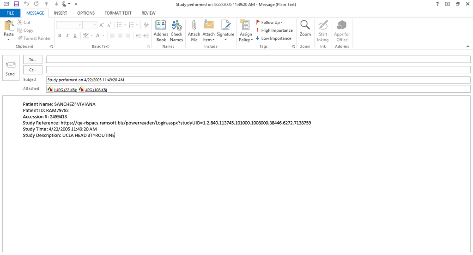The width and height of the screenshot is (473, 255).
Task: Click the Paste clipboard icon
Action: click(9, 26)
